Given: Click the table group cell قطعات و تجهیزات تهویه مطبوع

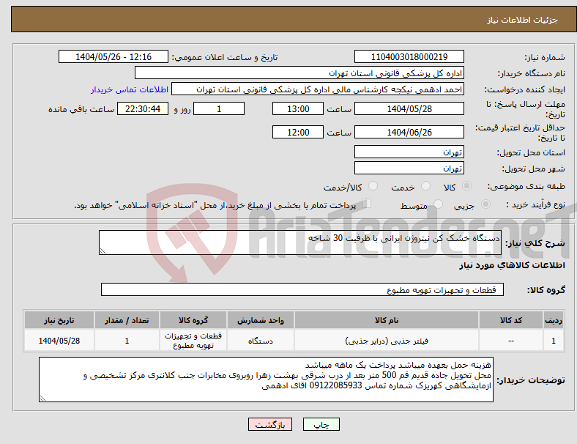Looking at the screenshot, I should [x=193, y=341].
